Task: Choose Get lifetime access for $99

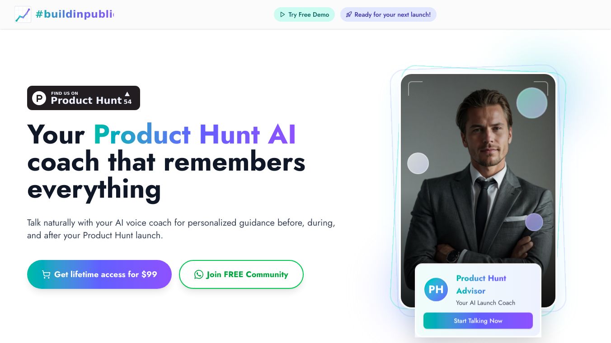Action: click(x=99, y=274)
